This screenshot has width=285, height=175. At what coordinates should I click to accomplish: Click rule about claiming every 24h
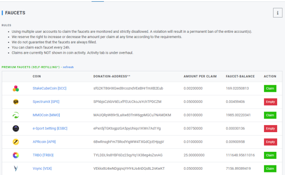click(x=41, y=47)
